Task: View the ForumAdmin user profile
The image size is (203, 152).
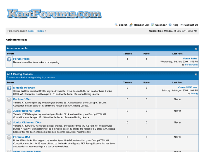Action: 191,64
